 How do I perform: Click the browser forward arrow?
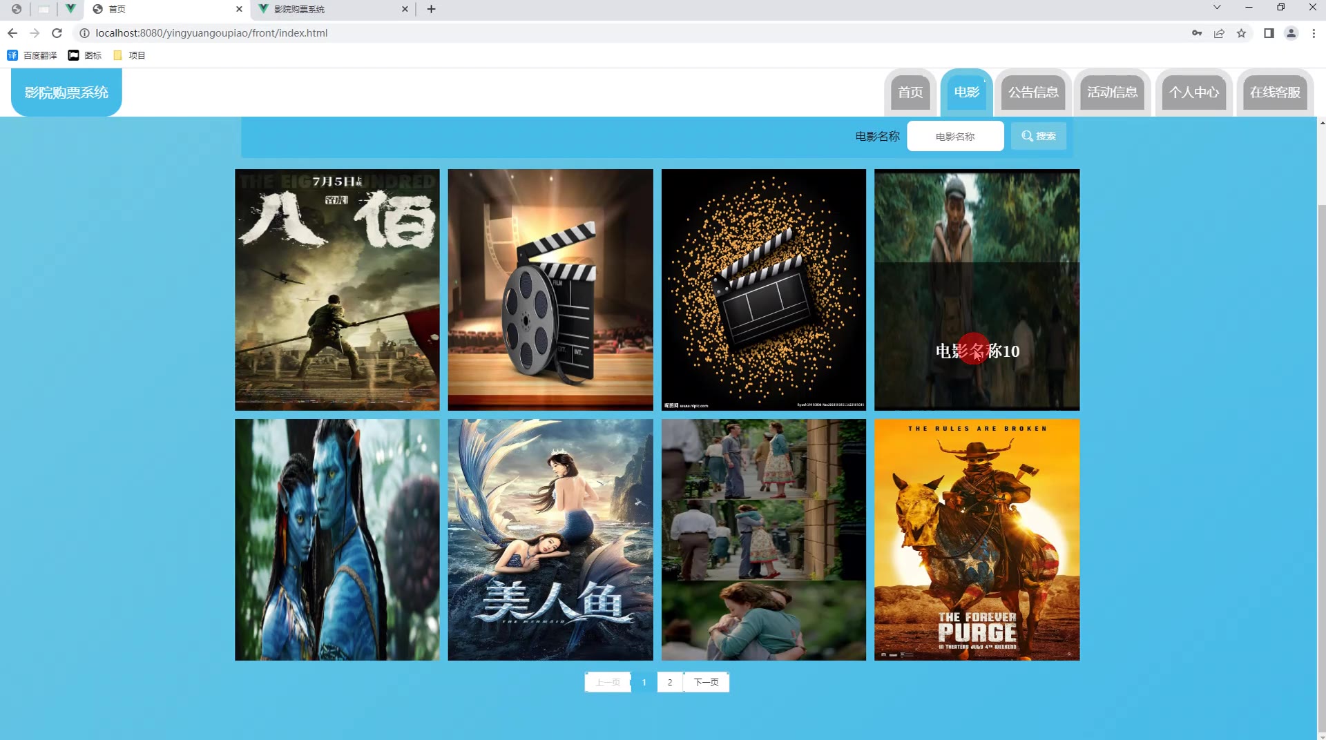pos(35,33)
